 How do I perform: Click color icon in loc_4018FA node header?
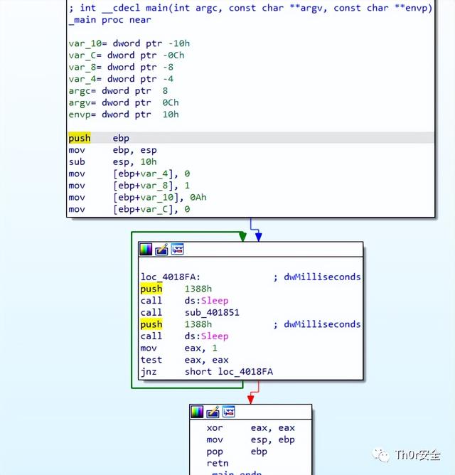[146, 250]
